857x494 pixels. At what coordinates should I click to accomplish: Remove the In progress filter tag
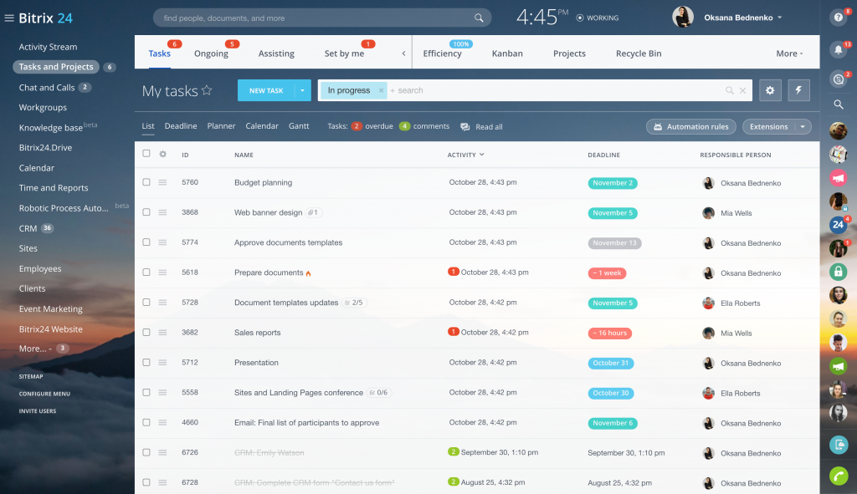pyautogui.click(x=381, y=90)
